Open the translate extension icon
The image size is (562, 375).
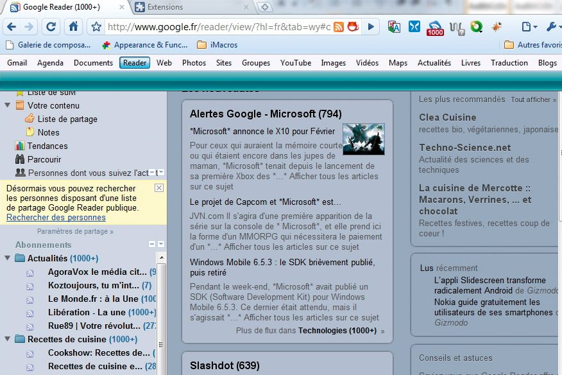tap(394, 27)
